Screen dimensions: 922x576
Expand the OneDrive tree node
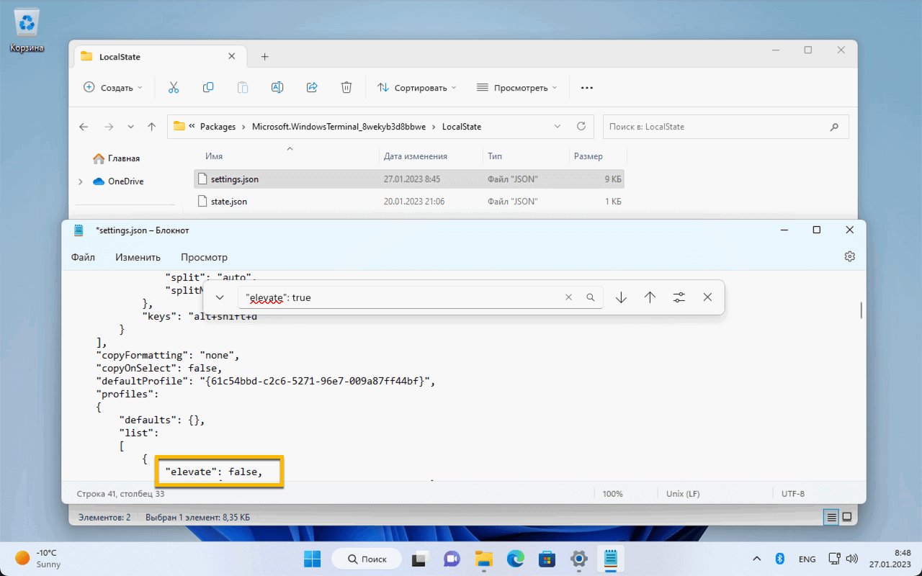click(81, 181)
